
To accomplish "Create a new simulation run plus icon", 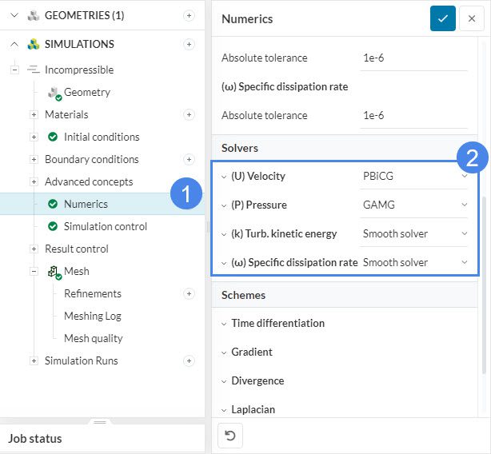I will coord(189,360).
